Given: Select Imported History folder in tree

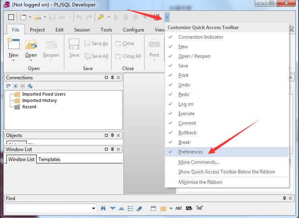Looking at the screenshot, I should [x=39, y=100].
